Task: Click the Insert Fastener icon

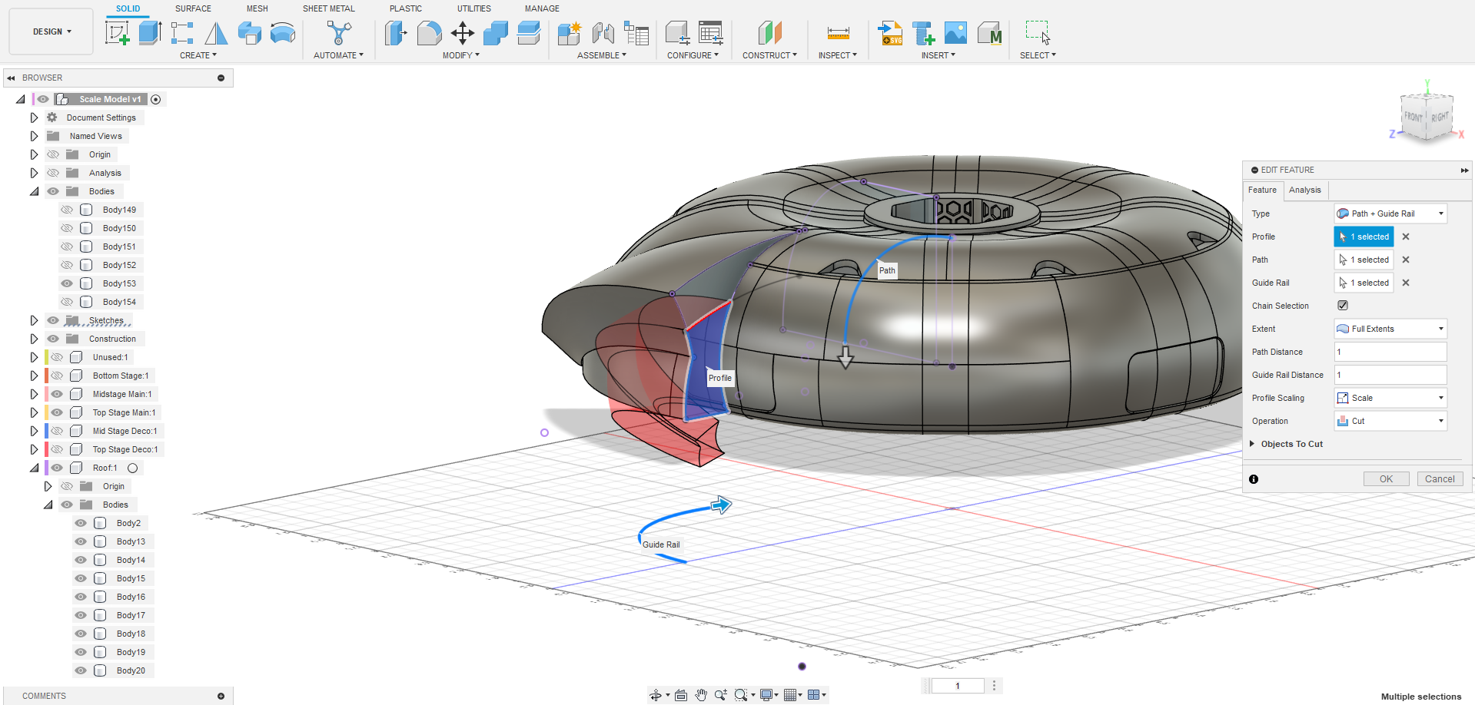Action: click(923, 33)
